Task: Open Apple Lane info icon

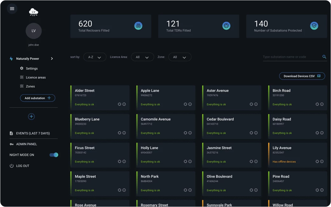Action: [190, 104]
